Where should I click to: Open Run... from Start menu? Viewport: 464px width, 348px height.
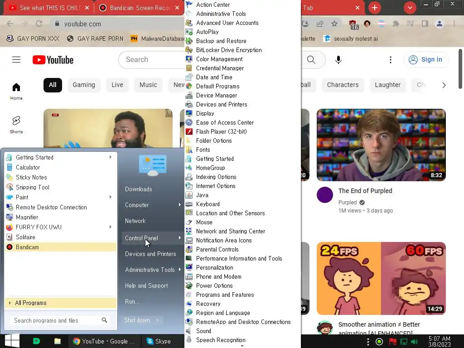pos(132,301)
